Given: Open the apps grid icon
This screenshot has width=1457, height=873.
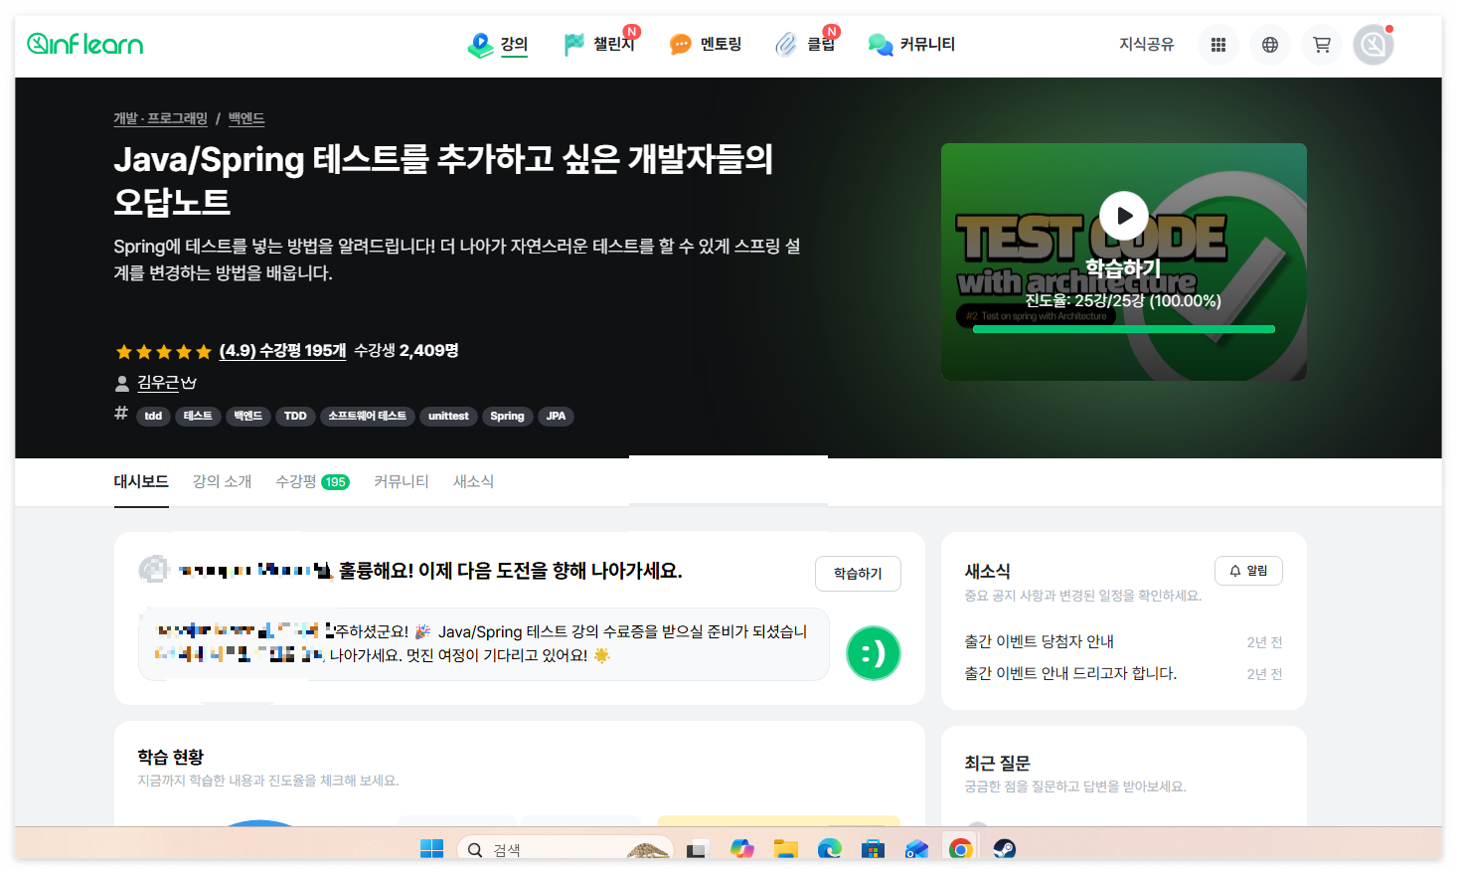Looking at the screenshot, I should pos(1218,45).
